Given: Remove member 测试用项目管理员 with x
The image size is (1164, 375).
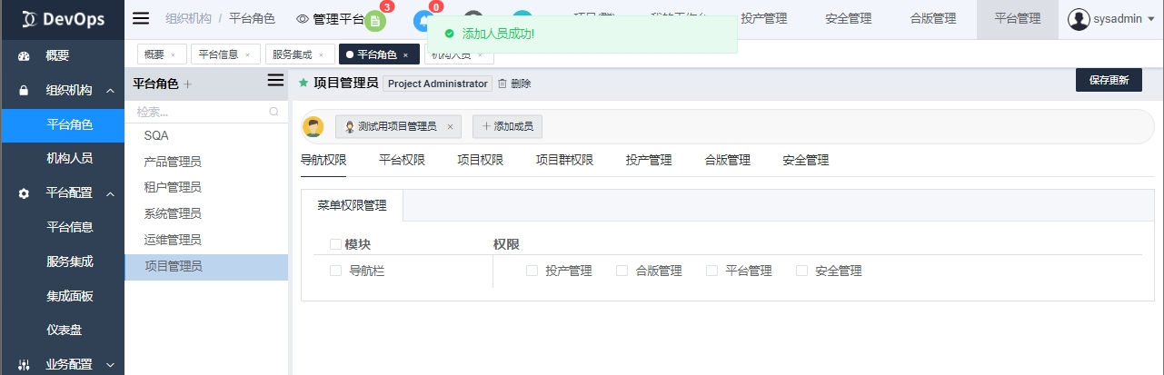Looking at the screenshot, I should click(450, 127).
